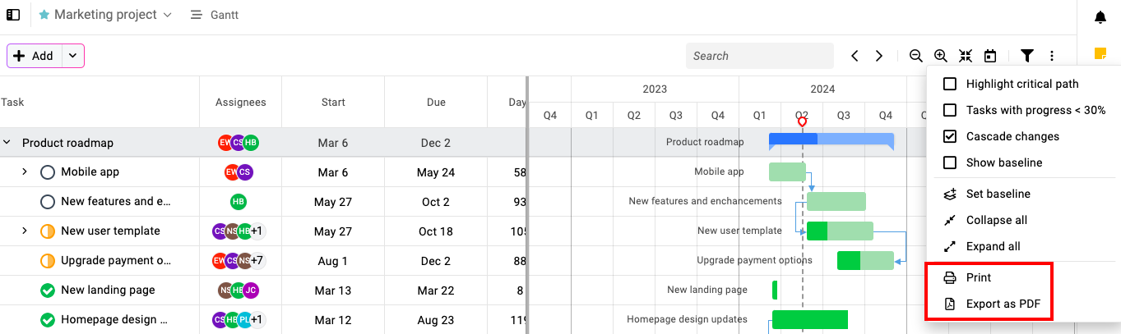
Task: Click the Add task button
Action: click(x=35, y=56)
